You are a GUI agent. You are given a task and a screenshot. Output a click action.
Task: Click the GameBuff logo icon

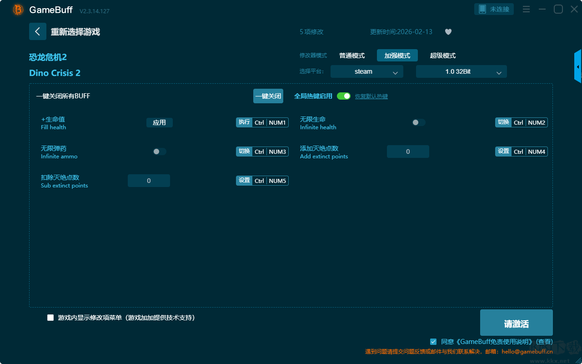tap(18, 10)
